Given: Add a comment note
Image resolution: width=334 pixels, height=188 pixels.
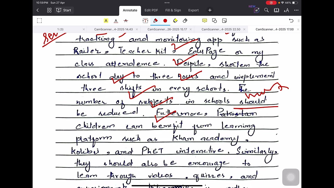Looking at the screenshot, I should click(205, 21).
